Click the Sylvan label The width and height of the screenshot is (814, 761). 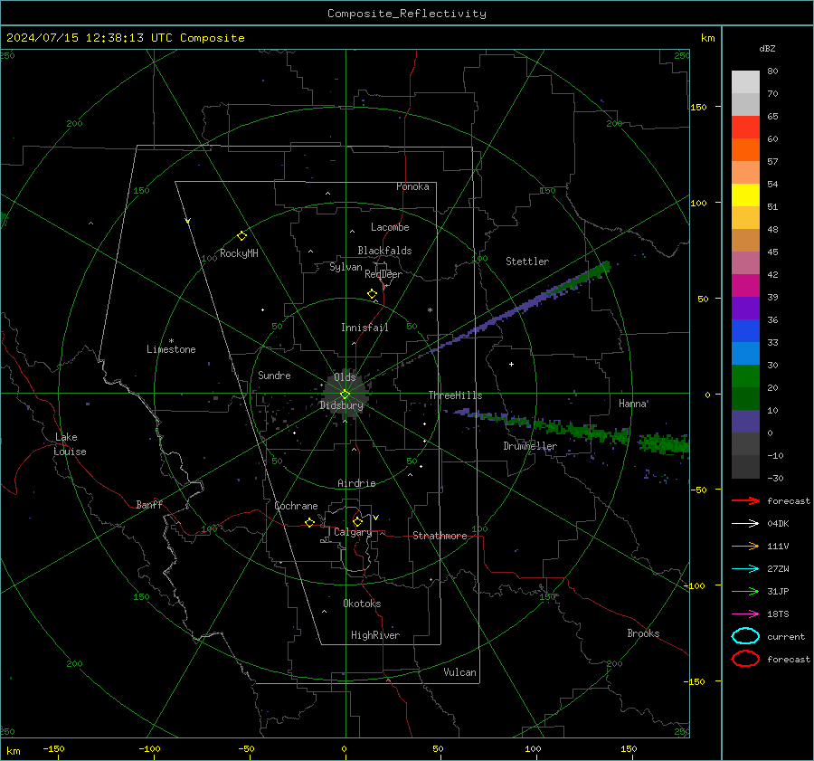click(345, 267)
